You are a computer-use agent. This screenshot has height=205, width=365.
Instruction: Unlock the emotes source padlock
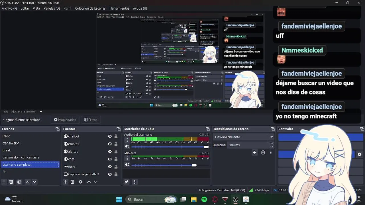(x=116, y=144)
